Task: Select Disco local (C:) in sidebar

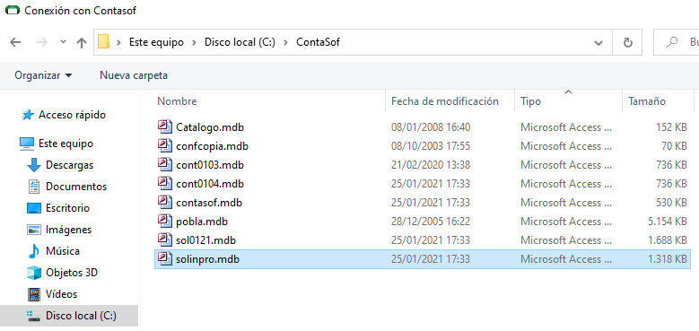Action: coord(81,316)
